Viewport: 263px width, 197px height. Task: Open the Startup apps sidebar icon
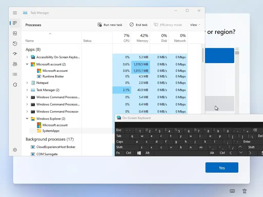tap(15, 54)
